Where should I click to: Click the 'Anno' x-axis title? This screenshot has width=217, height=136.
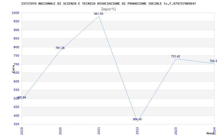click(x=210, y=134)
